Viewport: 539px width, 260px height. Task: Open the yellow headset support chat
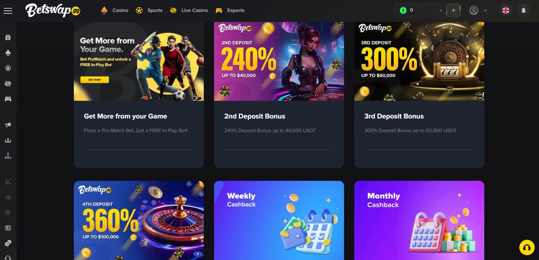coord(527,247)
